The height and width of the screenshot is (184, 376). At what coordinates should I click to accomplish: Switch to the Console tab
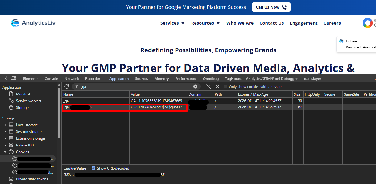point(51,79)
